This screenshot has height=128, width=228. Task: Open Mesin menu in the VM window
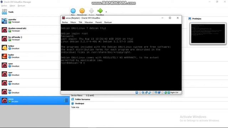pos(73,22)
